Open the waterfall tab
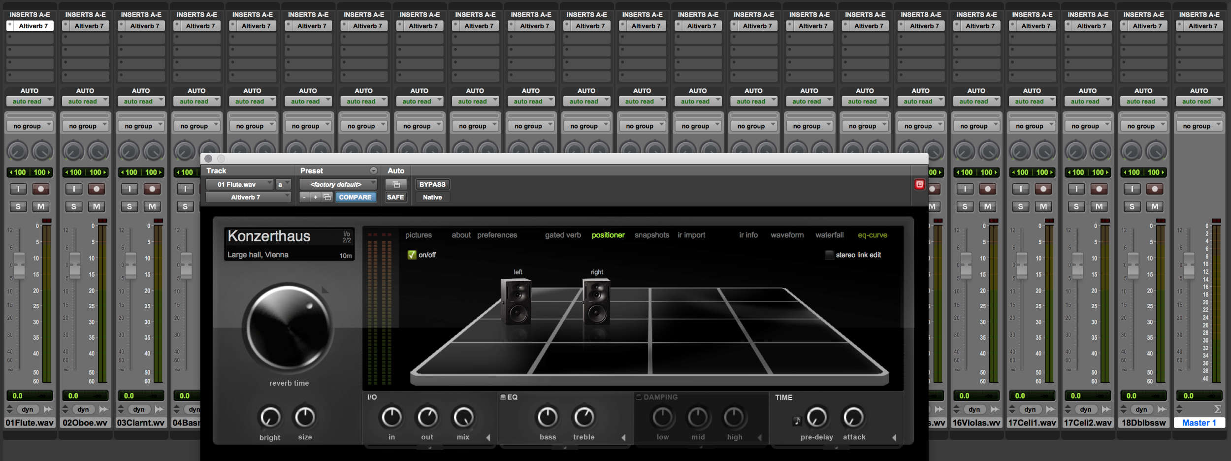Viewport: 1231px width, 461px height. pyautogui.click(x=829, y=235)
